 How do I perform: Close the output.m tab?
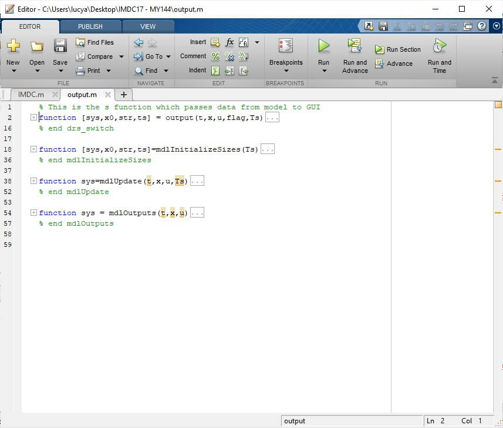click(x=108, y=95)
